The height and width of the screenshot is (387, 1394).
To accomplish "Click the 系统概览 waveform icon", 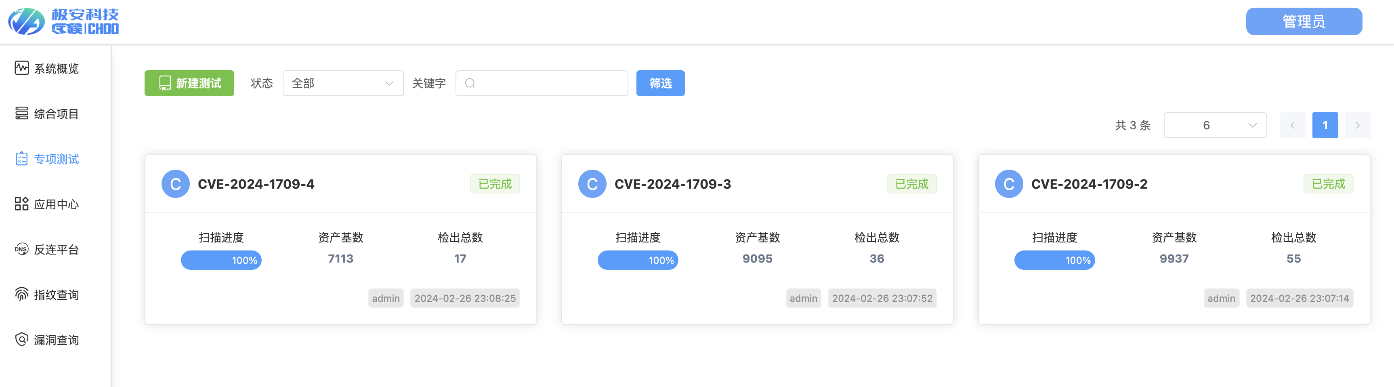I will pyautogui.click(x=22, y=68).
